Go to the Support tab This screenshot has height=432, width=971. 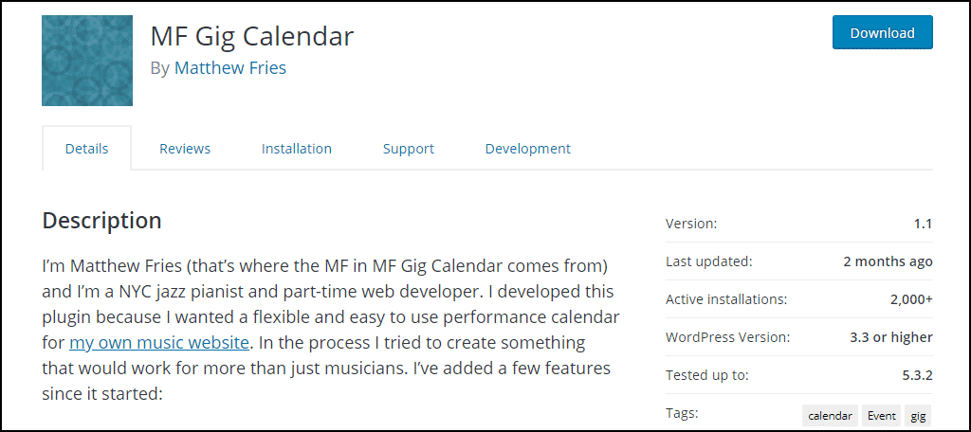tap(408, 149)
